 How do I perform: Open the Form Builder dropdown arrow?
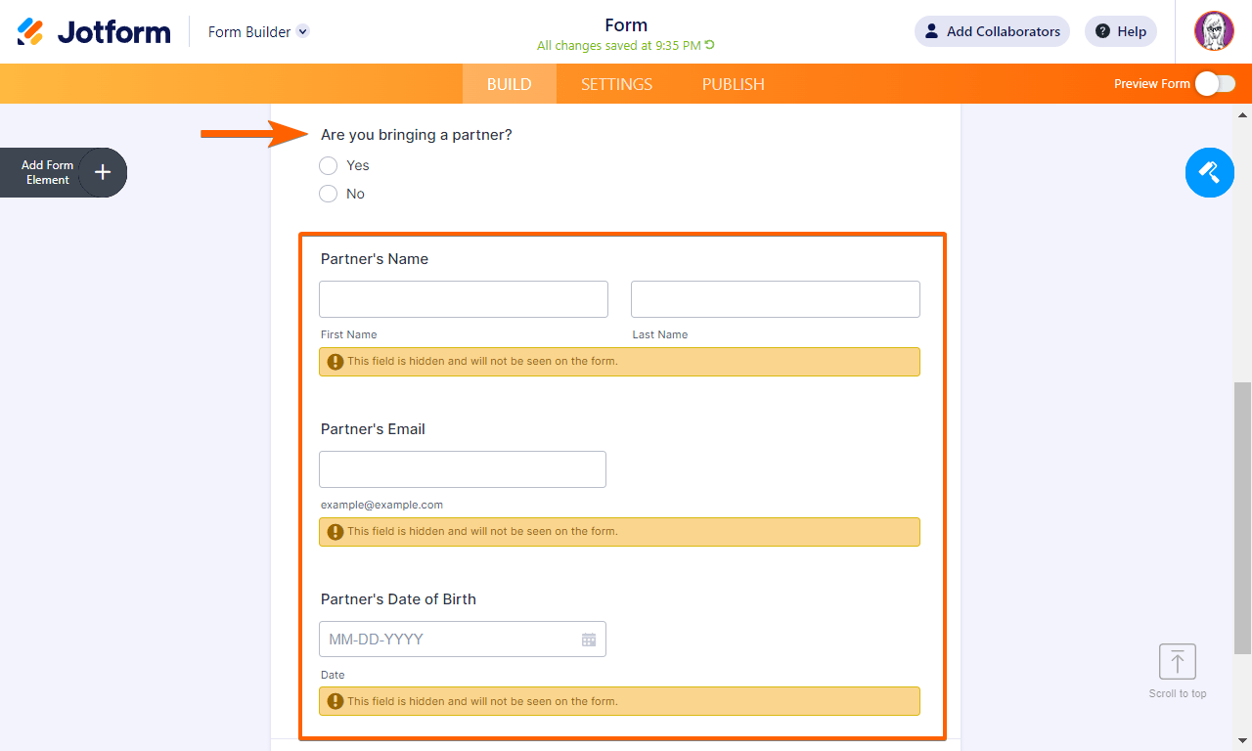pyautogui.click(x=303, y=31)
